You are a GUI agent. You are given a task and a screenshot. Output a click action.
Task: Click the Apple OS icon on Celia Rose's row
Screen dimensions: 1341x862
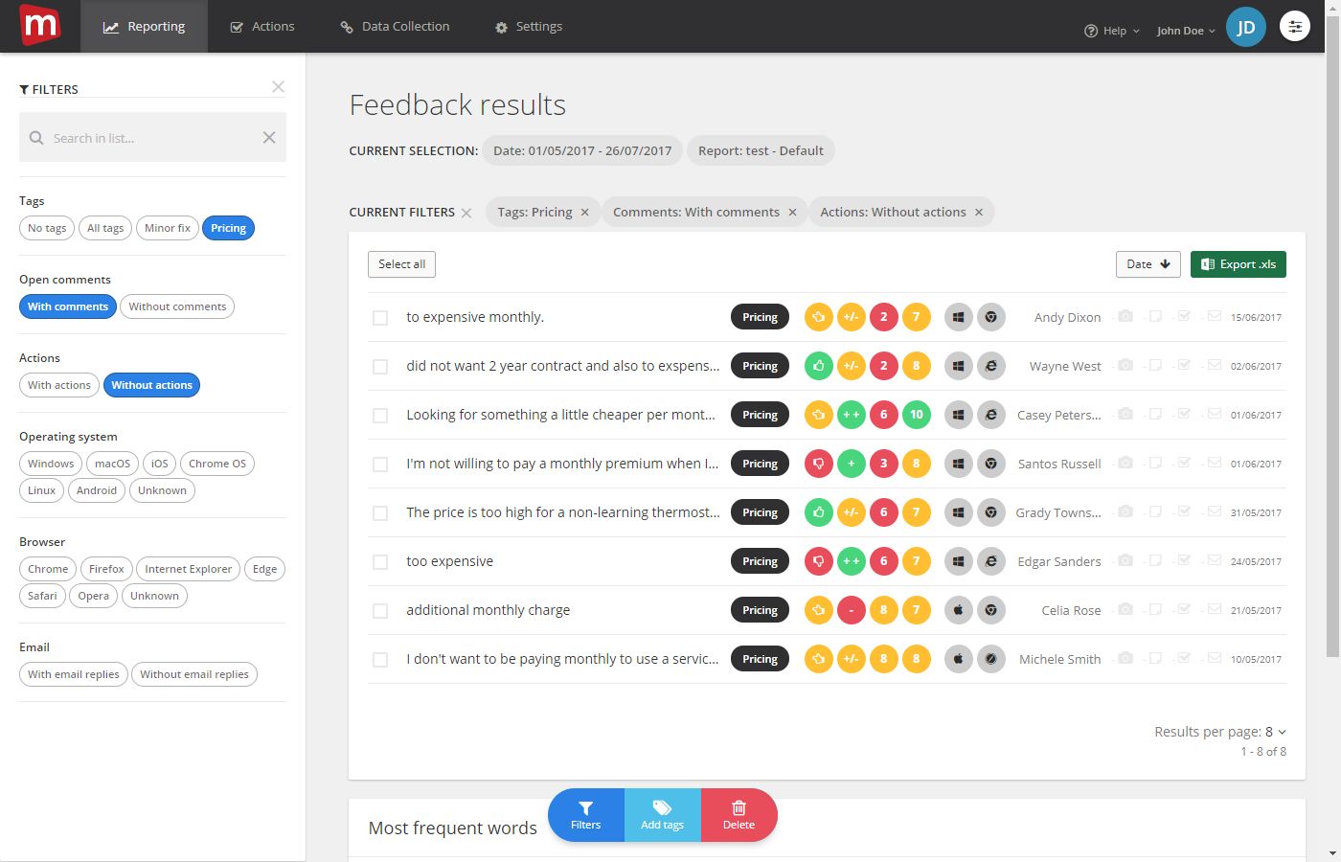(x=959, y=610)
